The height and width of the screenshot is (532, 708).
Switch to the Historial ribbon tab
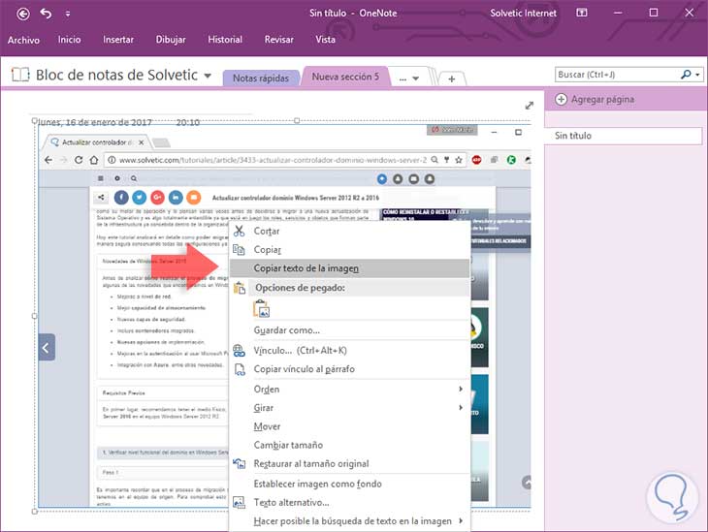225,40
